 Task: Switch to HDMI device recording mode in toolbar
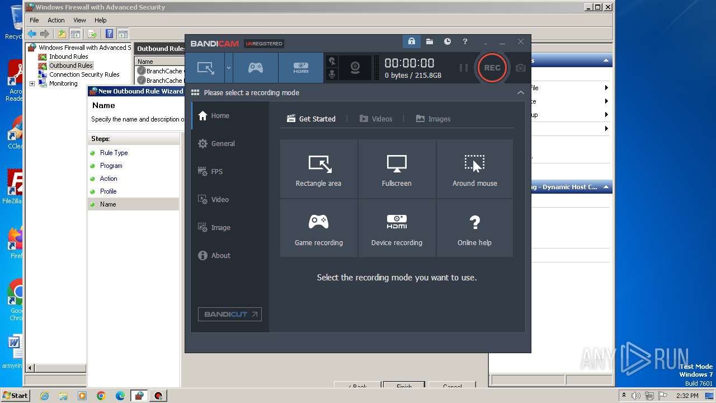pos(301,68)
